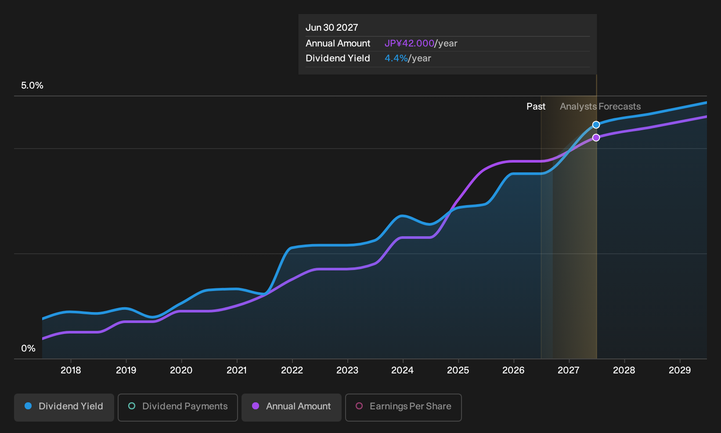Click the 2029 x-axis label
The image size is (721, 433).
[680, 370]
